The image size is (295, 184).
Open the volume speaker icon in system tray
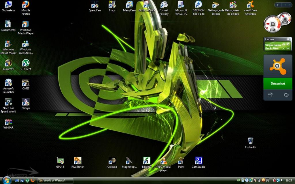pyautogui.click(x=282, y=181)
